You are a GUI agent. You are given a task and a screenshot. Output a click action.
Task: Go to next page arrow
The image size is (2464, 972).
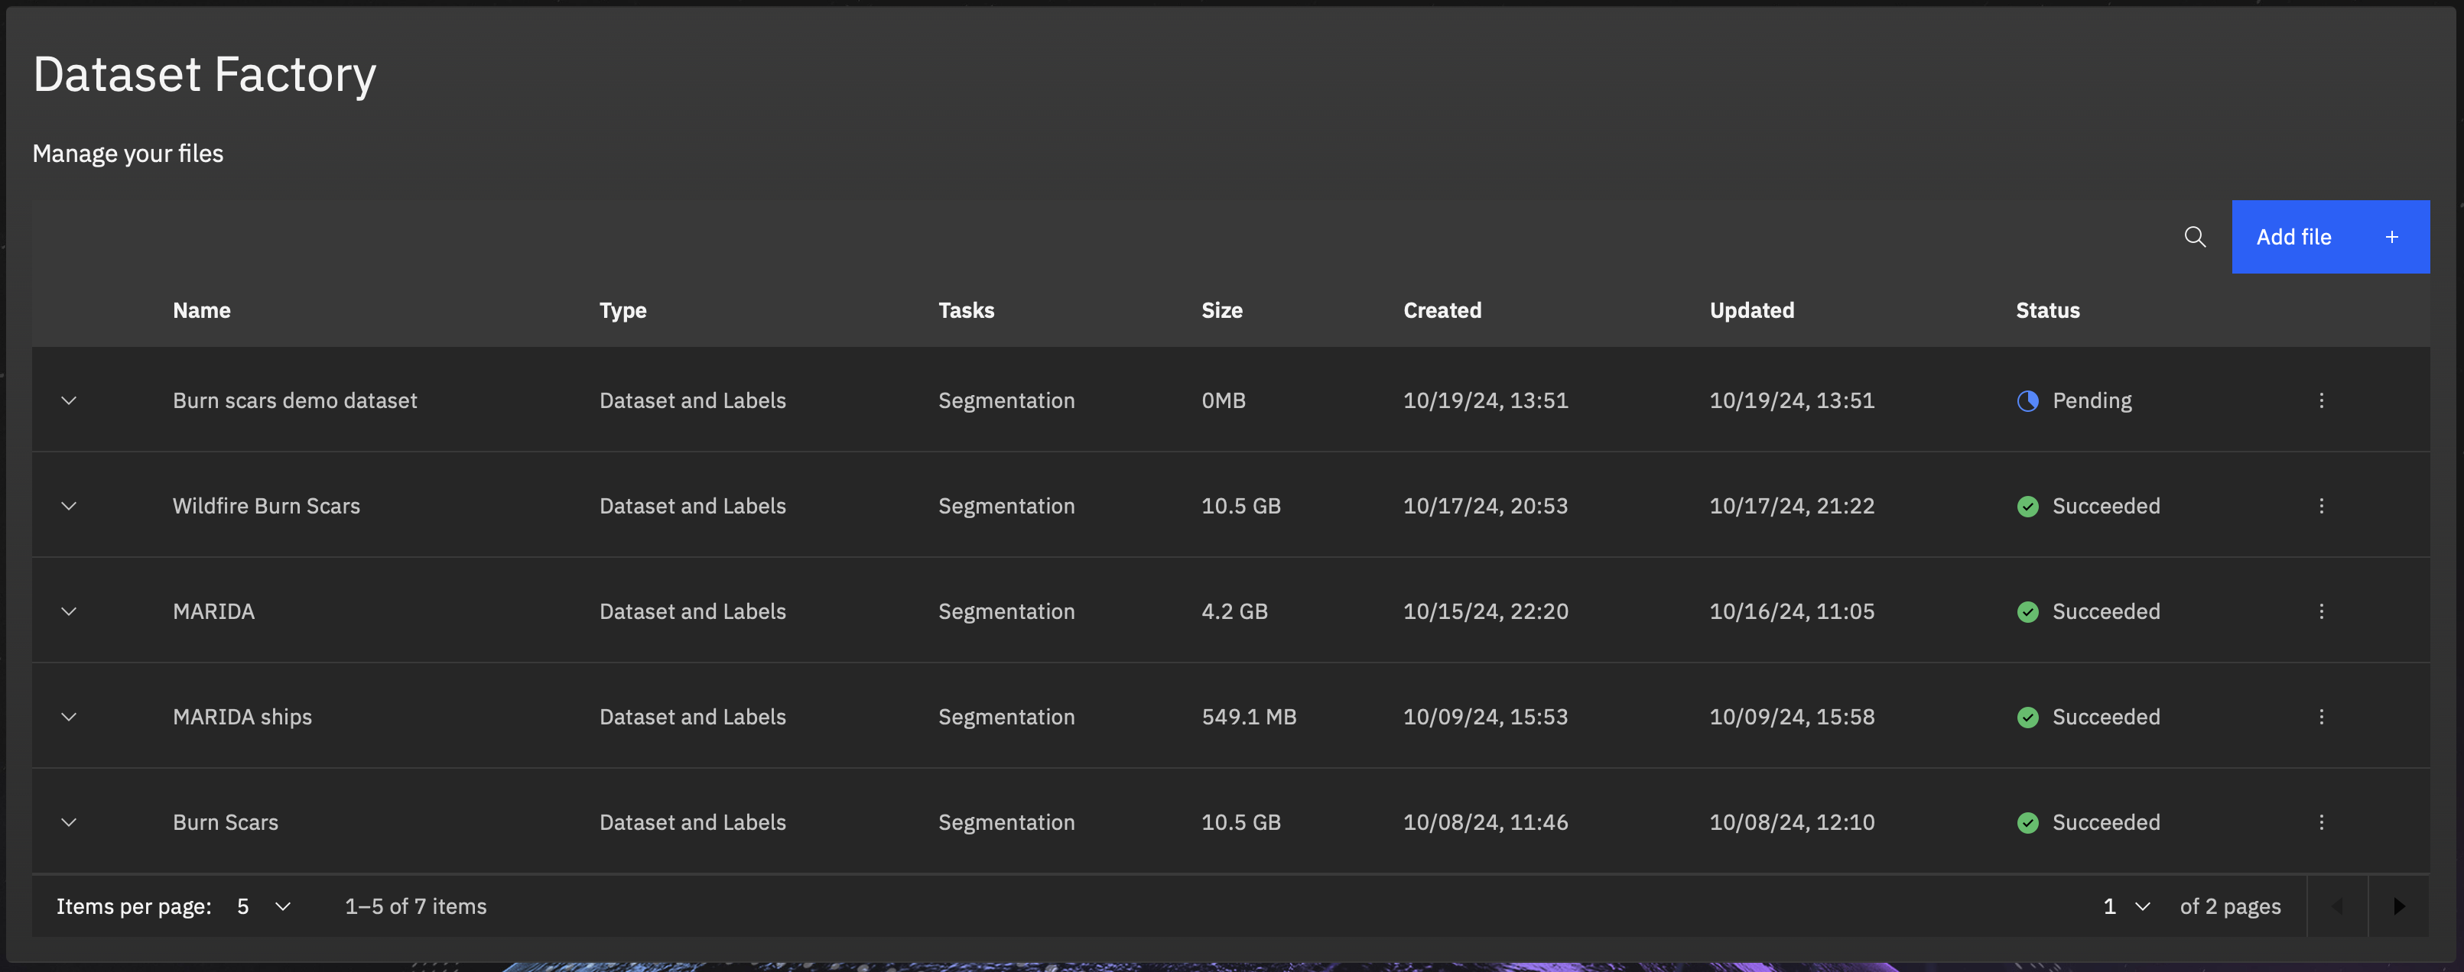2398,906
